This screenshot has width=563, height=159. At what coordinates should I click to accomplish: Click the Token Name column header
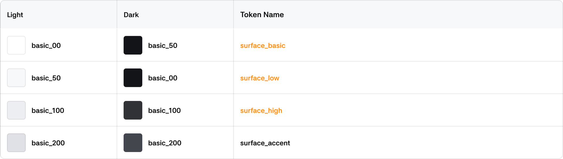262,15
